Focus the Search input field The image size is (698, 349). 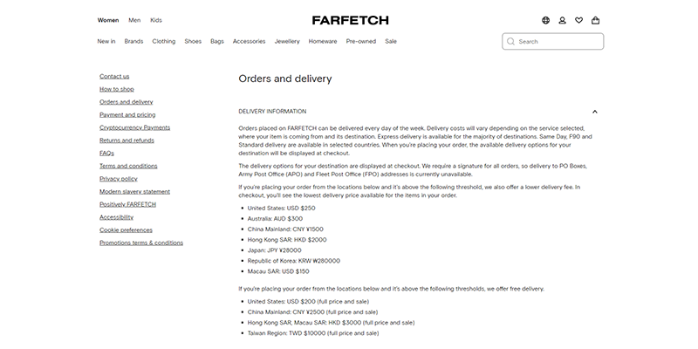pos(553,41)
